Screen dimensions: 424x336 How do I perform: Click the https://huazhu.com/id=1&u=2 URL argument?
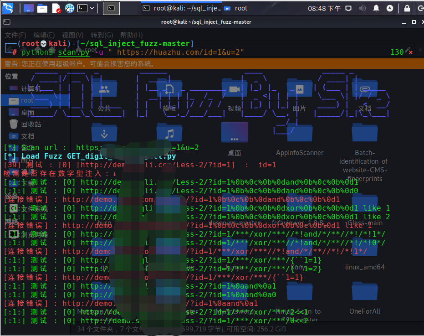(178, 52)
